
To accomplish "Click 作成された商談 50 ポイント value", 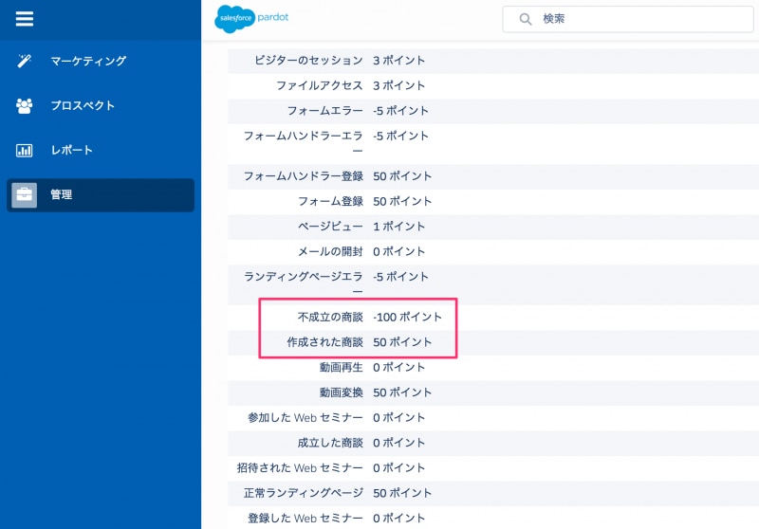I will tap(402, 342).
